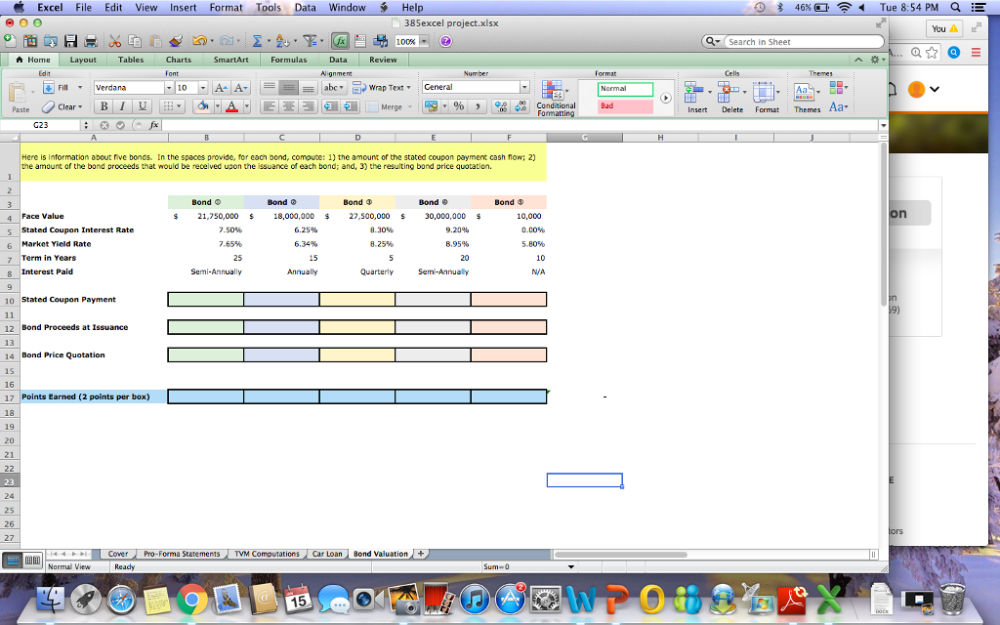Expand the cell styles gallery arrow
Screen dimensions: 1000x625
click(x=666, y=99)
